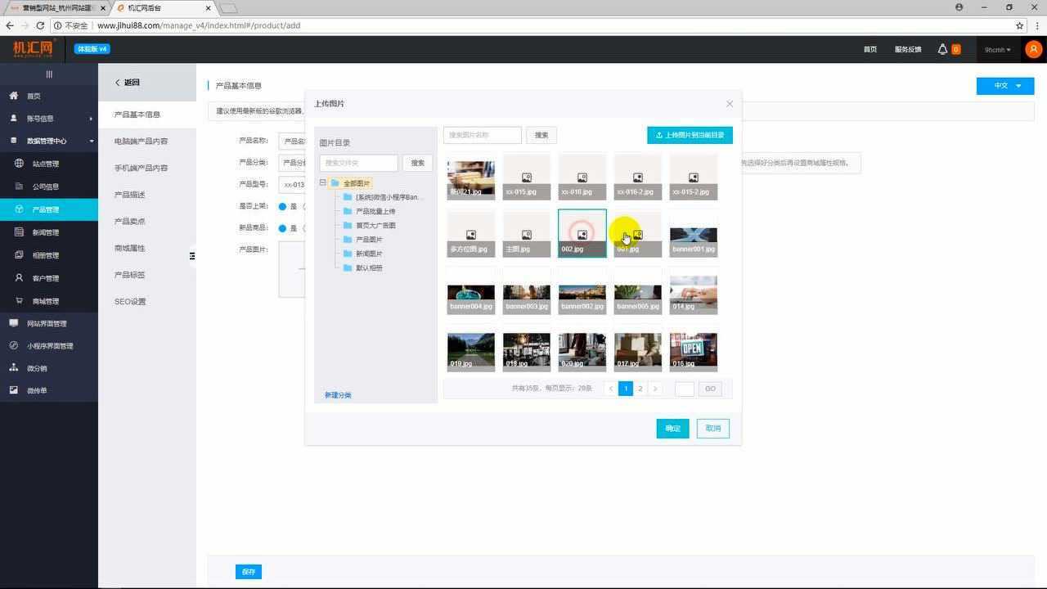Collapse the left sidebar with the bars icon

(x=49, y=74)
